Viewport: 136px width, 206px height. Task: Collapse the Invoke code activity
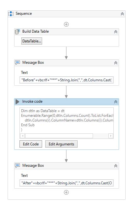[x=116, y=102]
